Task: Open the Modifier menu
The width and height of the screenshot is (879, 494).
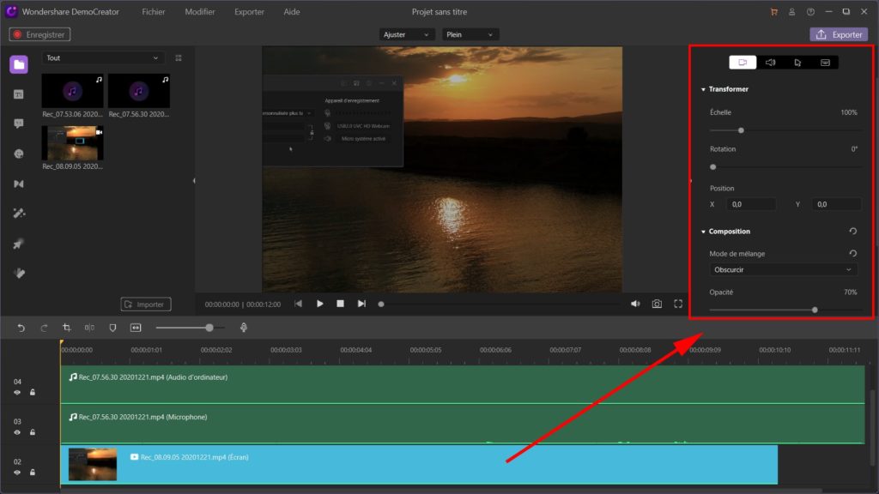Action: coord(200,12)
